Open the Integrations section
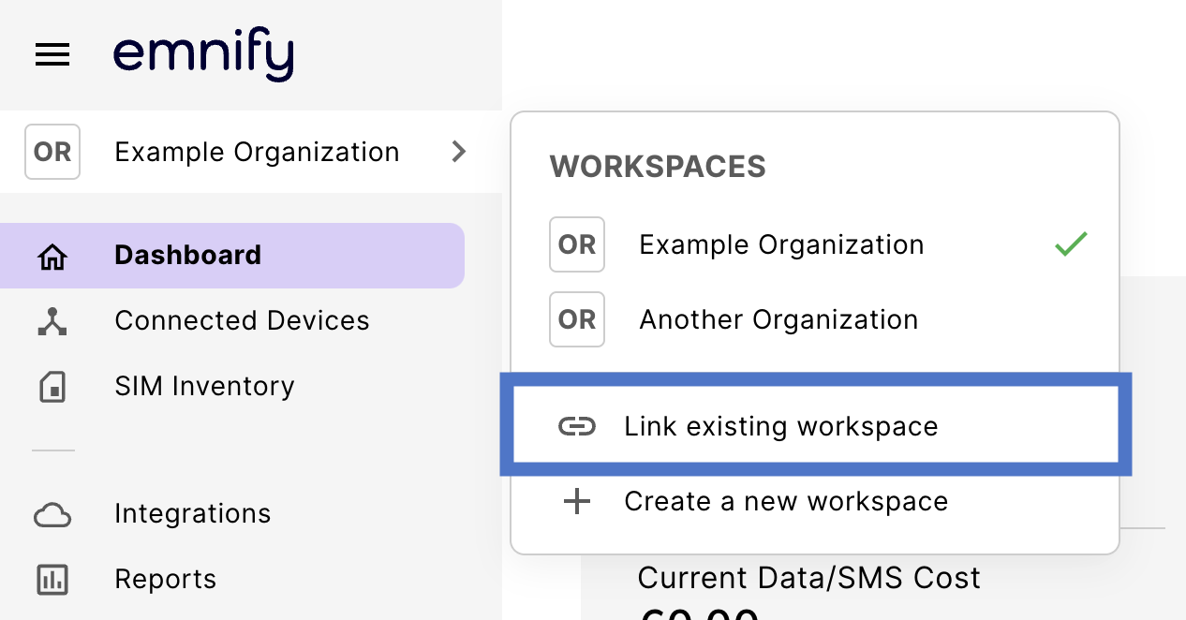 [x=192, y=514]
